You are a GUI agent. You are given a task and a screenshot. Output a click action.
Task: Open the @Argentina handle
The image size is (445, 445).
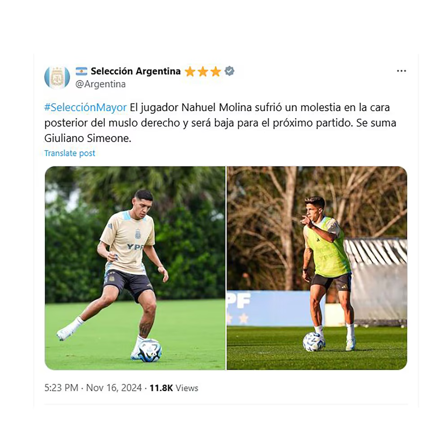pyautogui.click(x=100, y=84)
